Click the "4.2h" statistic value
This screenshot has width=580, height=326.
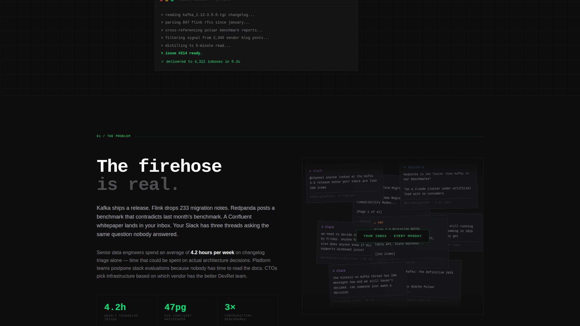[115, 307]
